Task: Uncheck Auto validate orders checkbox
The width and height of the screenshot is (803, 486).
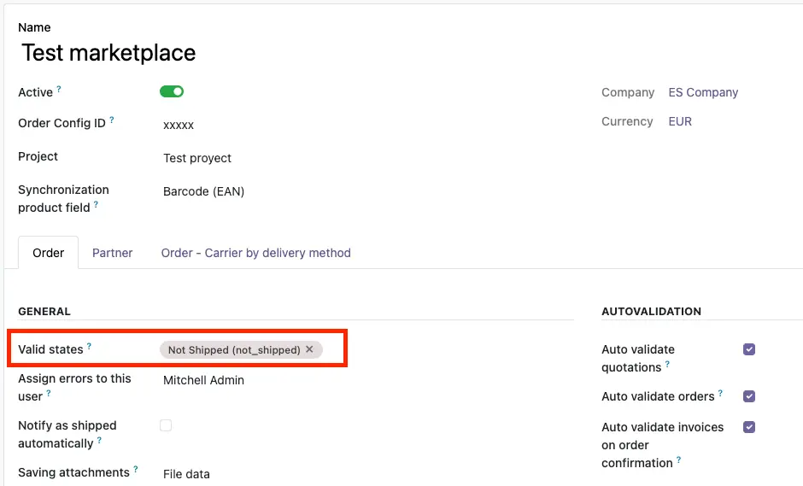Action: click(748, 396)
